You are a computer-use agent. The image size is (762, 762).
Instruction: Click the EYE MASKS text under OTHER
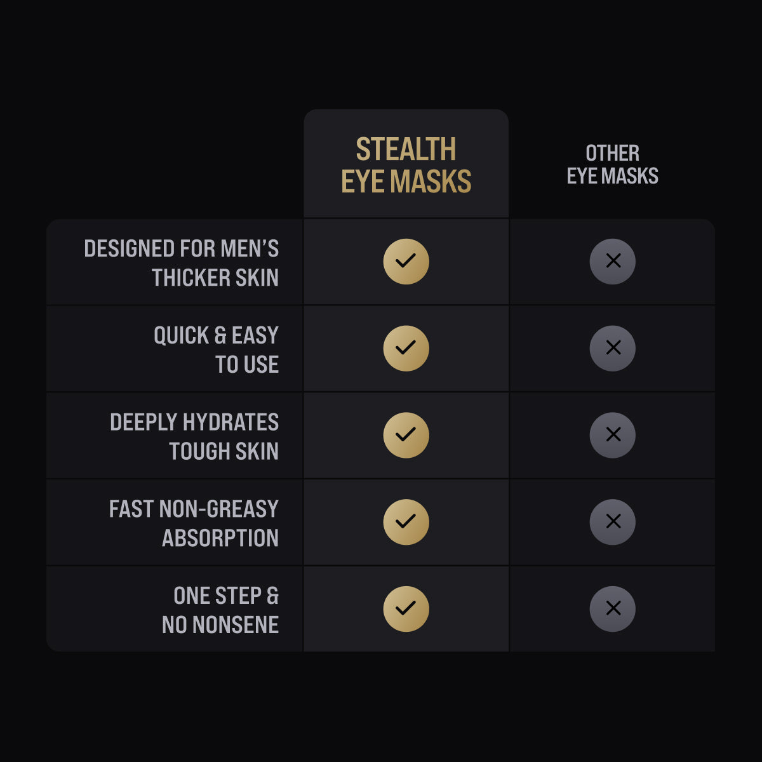612,176
